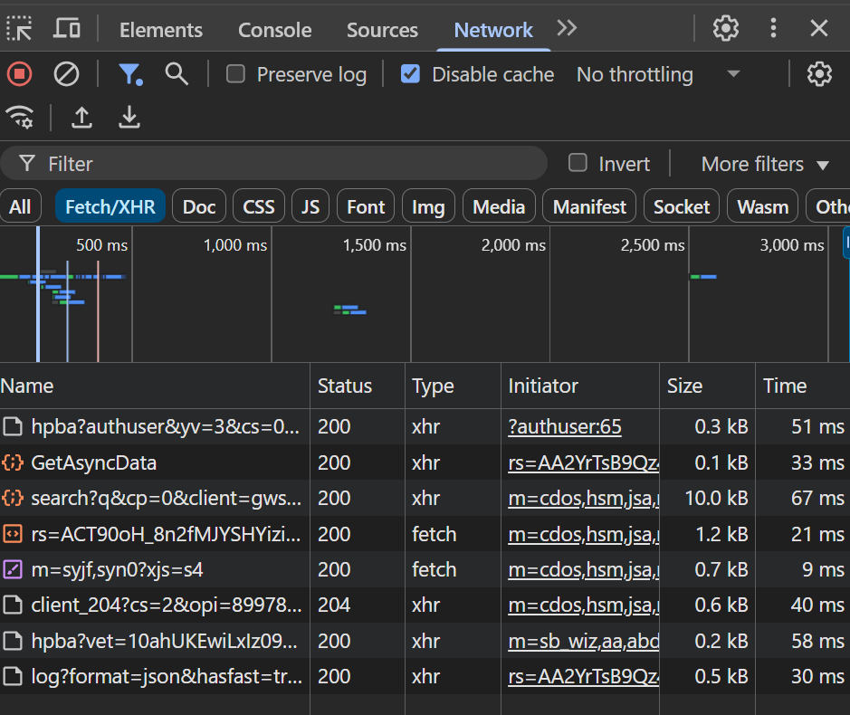Click the 2,500 ms timeline marker
850x715 pixels.
pyautogui.click(x=653, y=245)
